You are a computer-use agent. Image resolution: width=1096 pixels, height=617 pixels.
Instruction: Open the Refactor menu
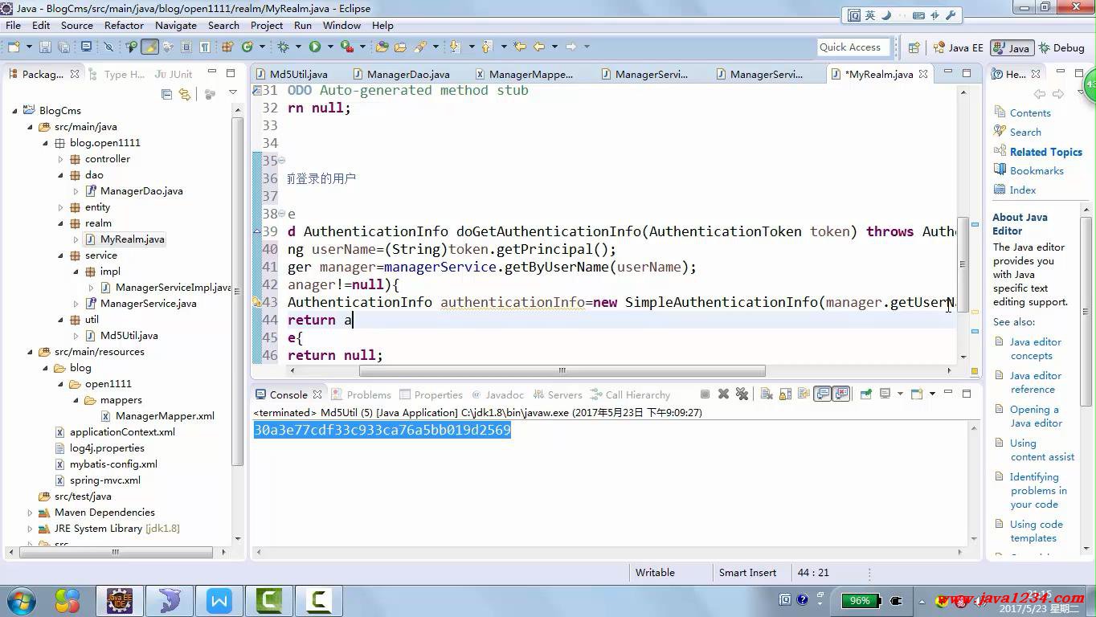(x=124, y=25)
